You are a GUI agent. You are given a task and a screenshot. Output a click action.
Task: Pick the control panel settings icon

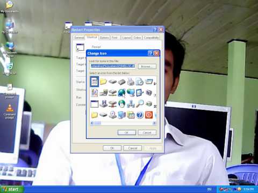140,93
